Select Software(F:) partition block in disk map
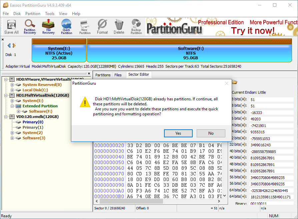298x219 pixels. pyautogui.click(x=189, y=50)
